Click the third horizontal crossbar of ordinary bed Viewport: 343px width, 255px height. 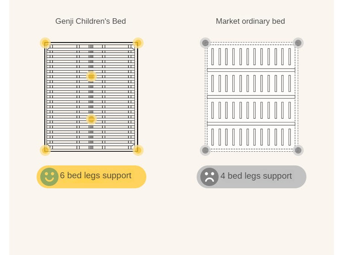(251, 124)
